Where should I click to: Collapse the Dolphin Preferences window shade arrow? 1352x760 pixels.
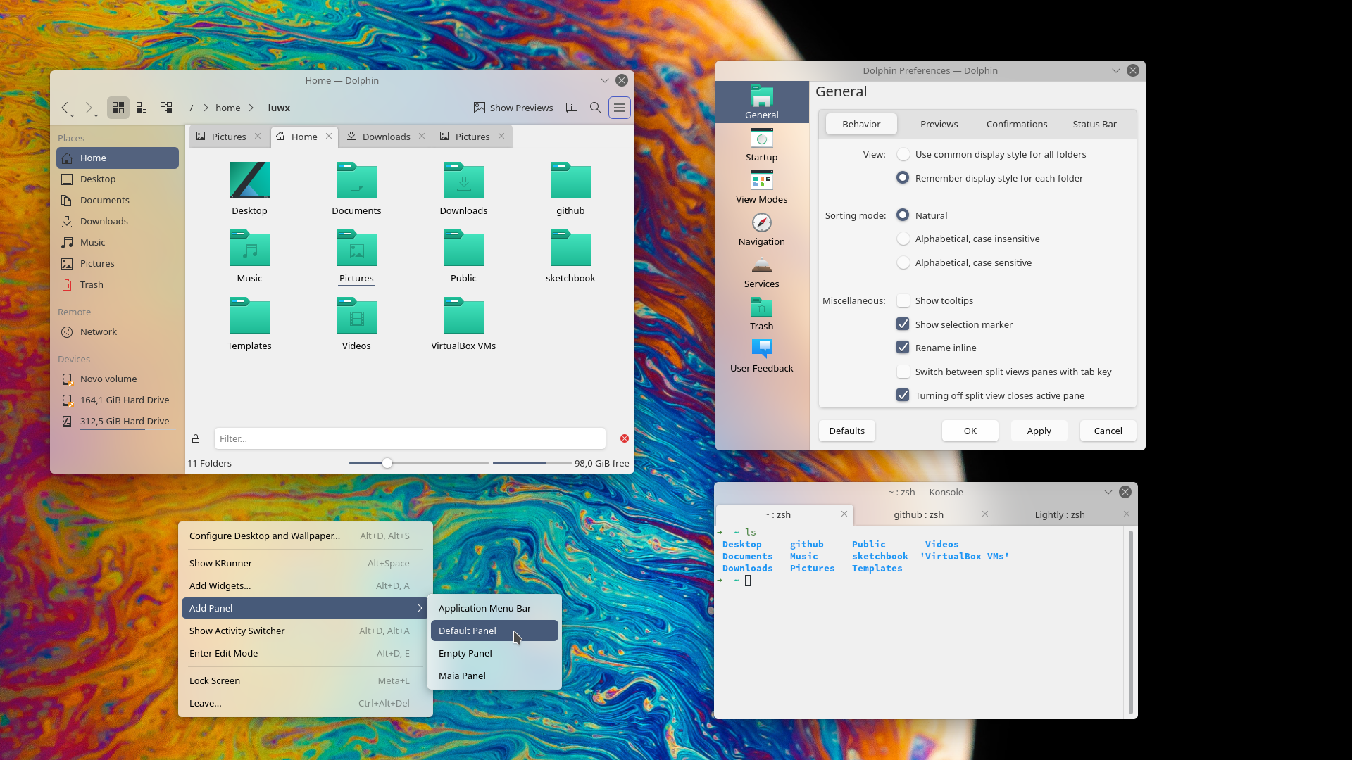click(1115, 70)
